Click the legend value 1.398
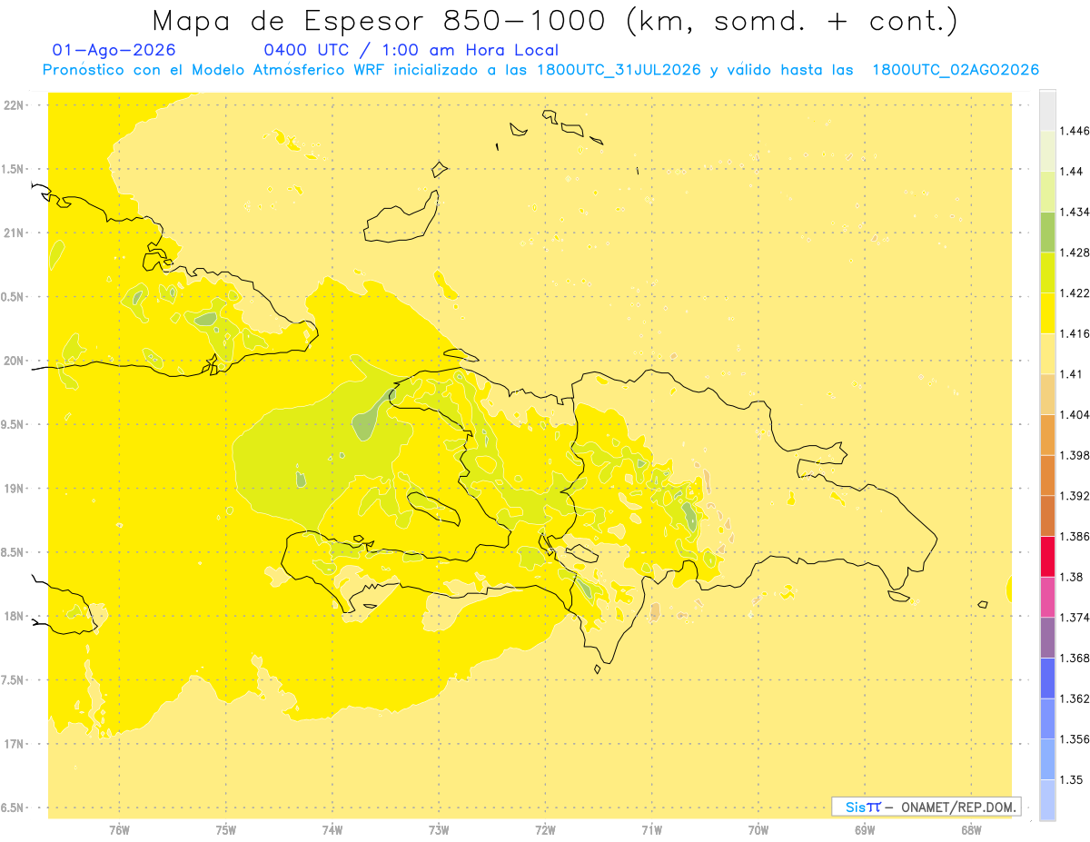The width and height of the screenshot is (1090, 842). coord(1076,455)
